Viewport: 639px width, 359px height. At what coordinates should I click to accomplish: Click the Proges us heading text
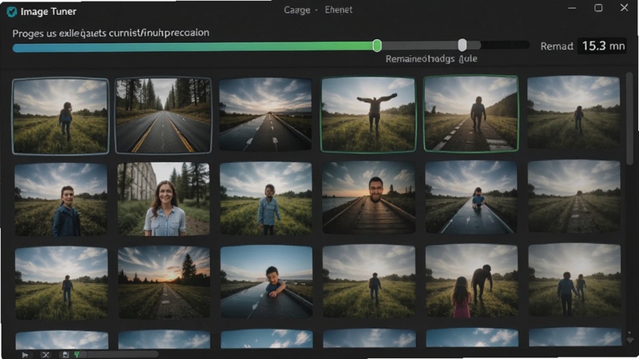(x=110, y=33)
